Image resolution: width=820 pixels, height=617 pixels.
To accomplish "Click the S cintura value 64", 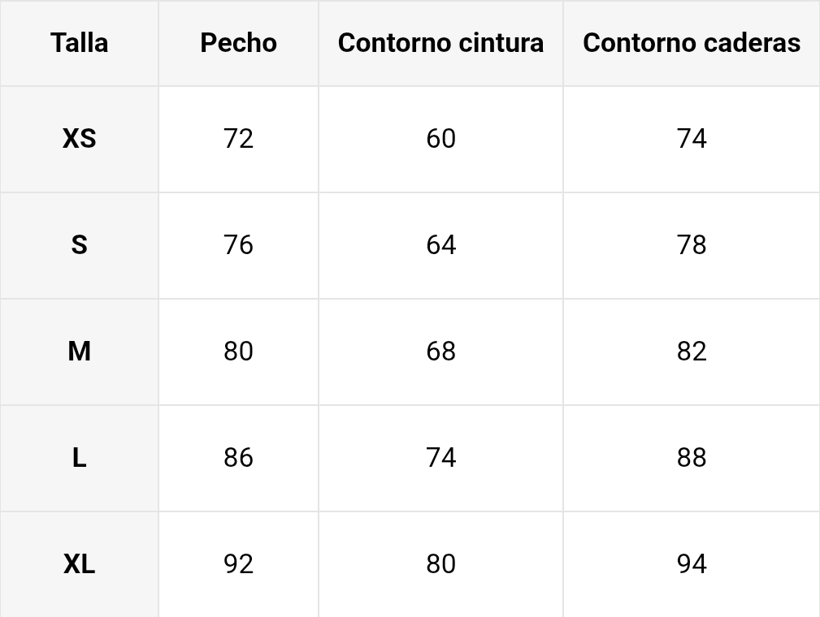I will coord(440,245).
